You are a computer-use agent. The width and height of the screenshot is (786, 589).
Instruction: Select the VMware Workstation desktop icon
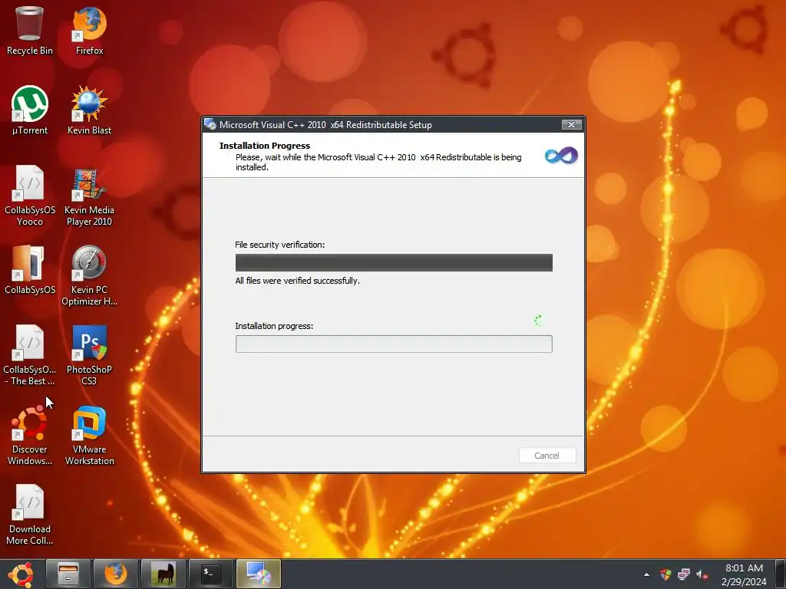(89, 436)
